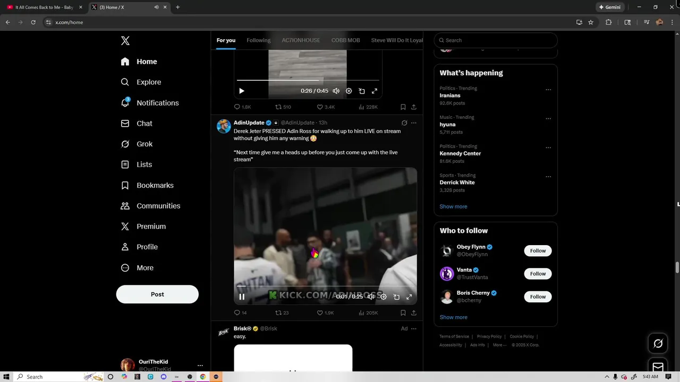680x382 pixels.
Task: Share the AdinUpdate post
Action: [414, 312]
